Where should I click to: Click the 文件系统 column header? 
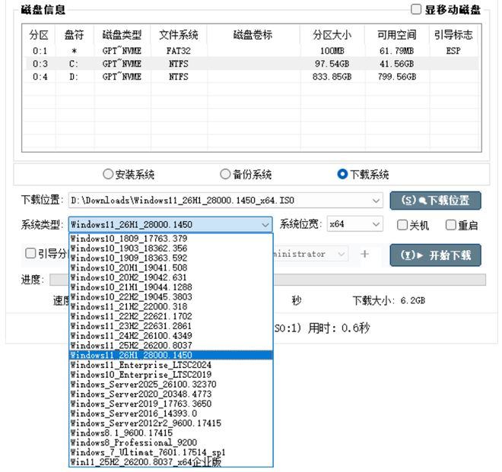coord(178,34)
